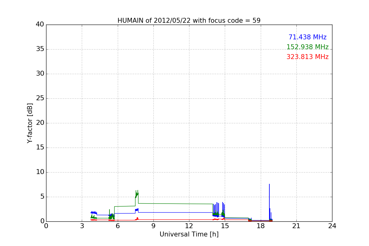Click the x-axis tick label 9
The image size is (369, 246).
click(153, 226)
